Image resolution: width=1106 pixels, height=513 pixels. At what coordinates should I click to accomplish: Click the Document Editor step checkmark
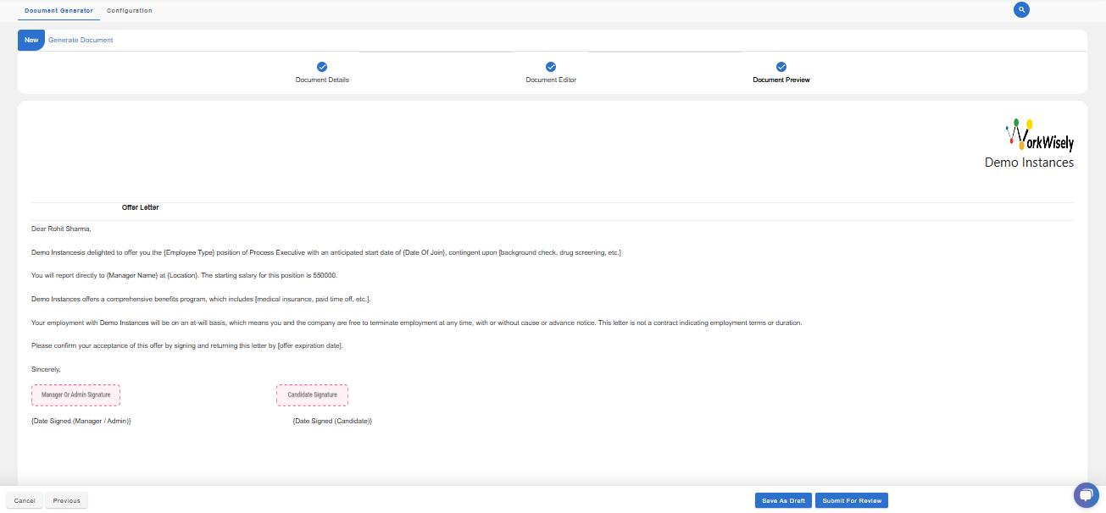[551, 67]
